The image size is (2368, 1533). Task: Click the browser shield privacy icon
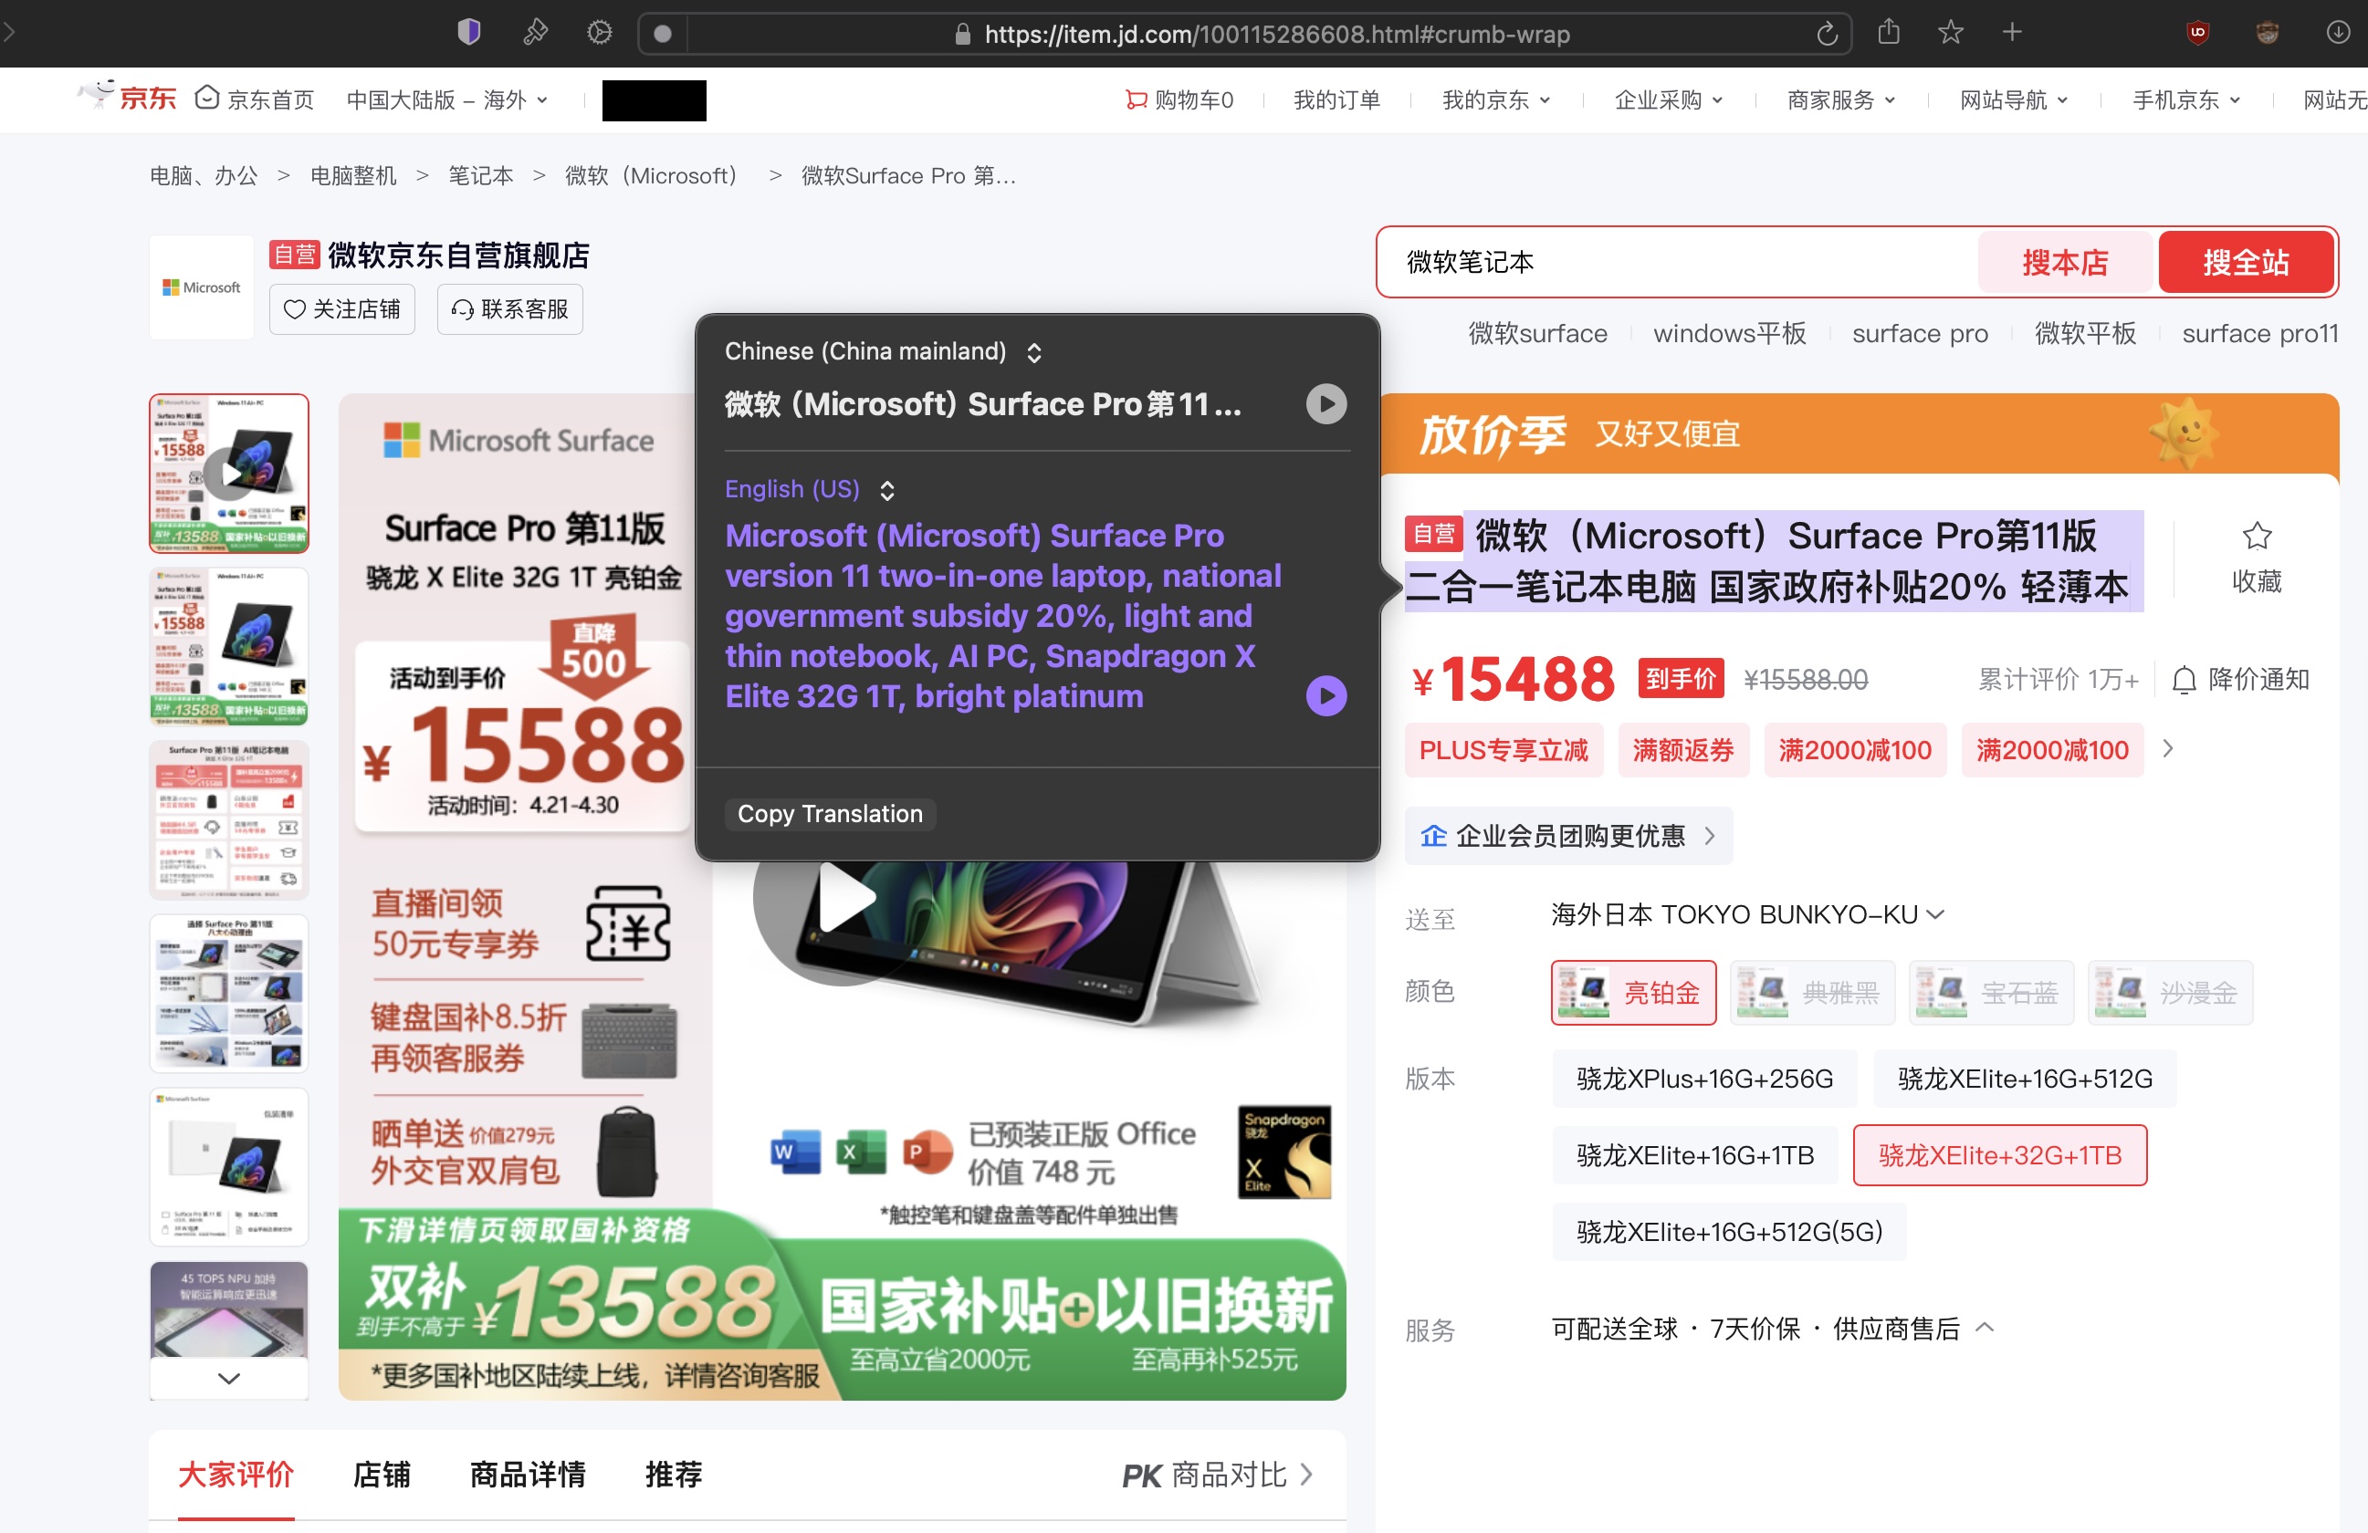click(x=468, y=33)
